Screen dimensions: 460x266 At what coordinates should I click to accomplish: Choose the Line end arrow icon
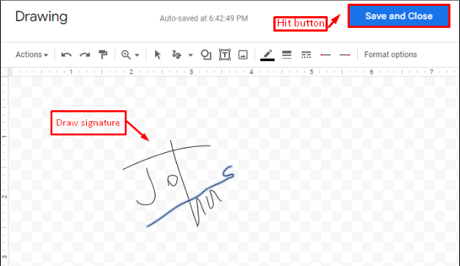click(x=345, y=55)
